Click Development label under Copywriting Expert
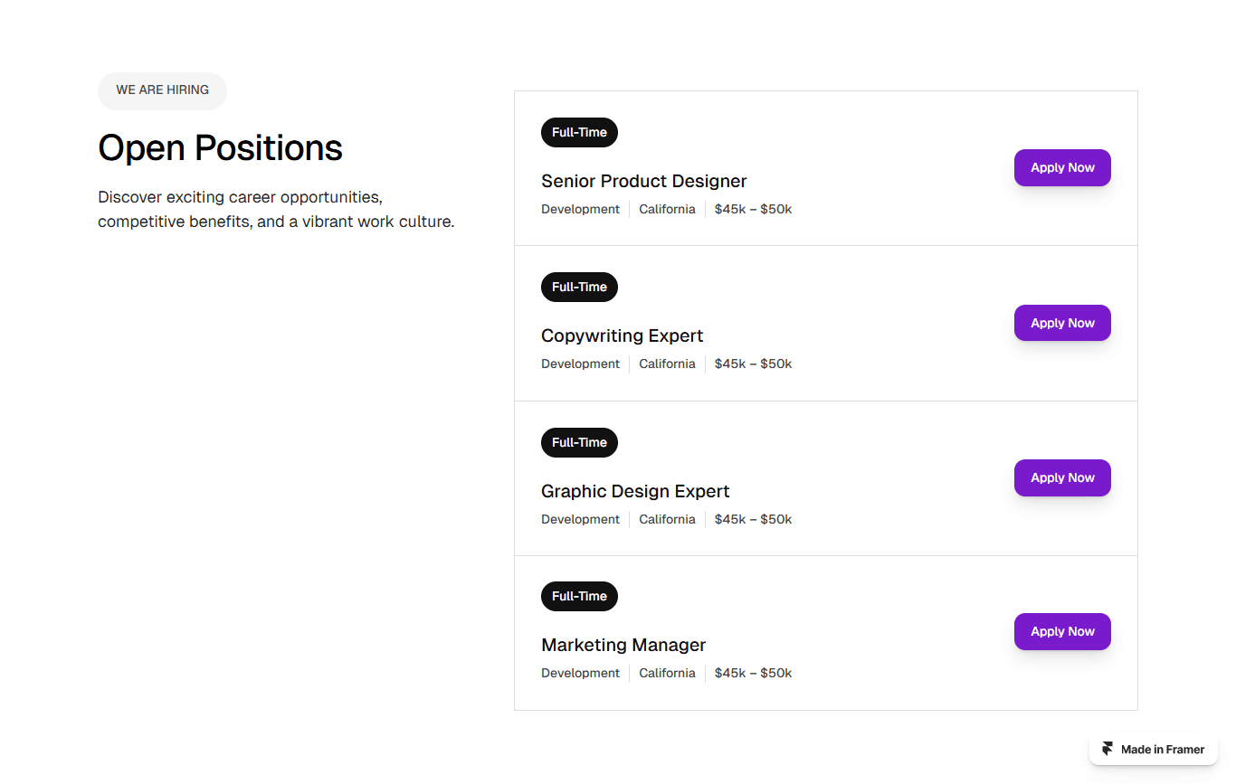The width and height of the screenshot is (1236, 784). click(580, 364)
